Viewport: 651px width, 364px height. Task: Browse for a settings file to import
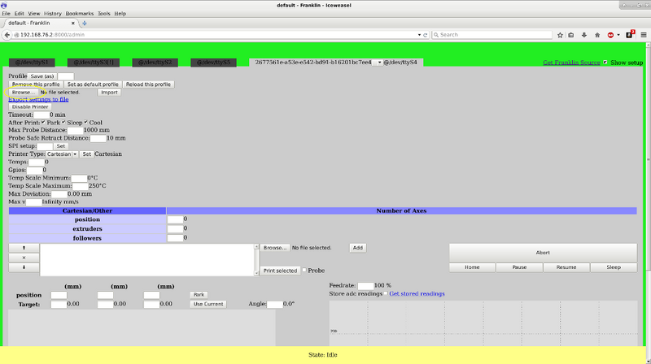click(x=24, y=93)
